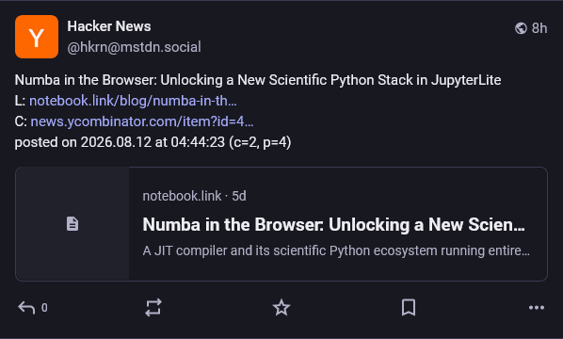Open the preview card title Numba in the Browser

[334, 225]
